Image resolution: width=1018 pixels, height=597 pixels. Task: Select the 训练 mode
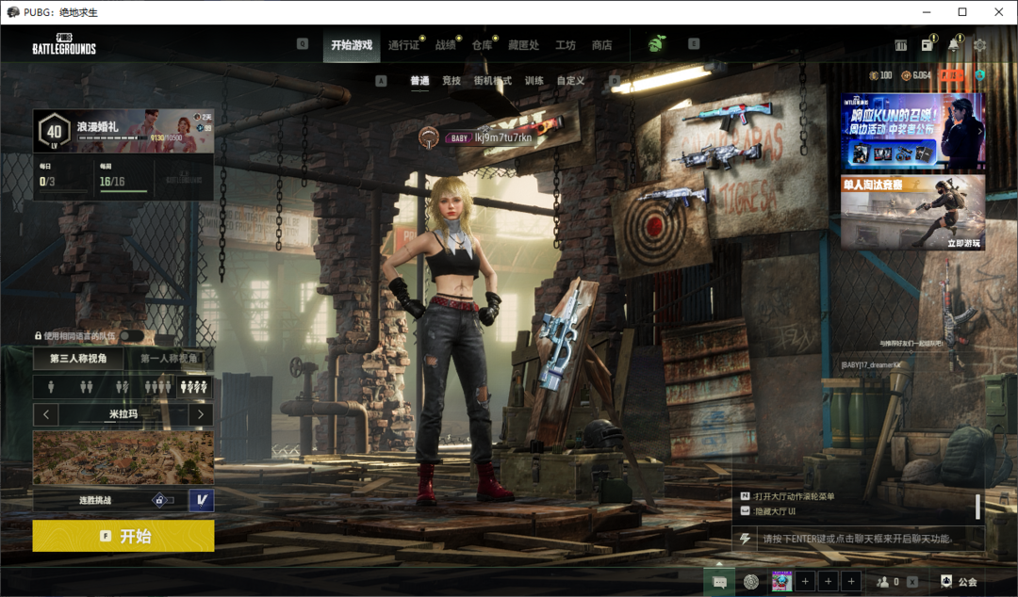[x=534, y=80]
